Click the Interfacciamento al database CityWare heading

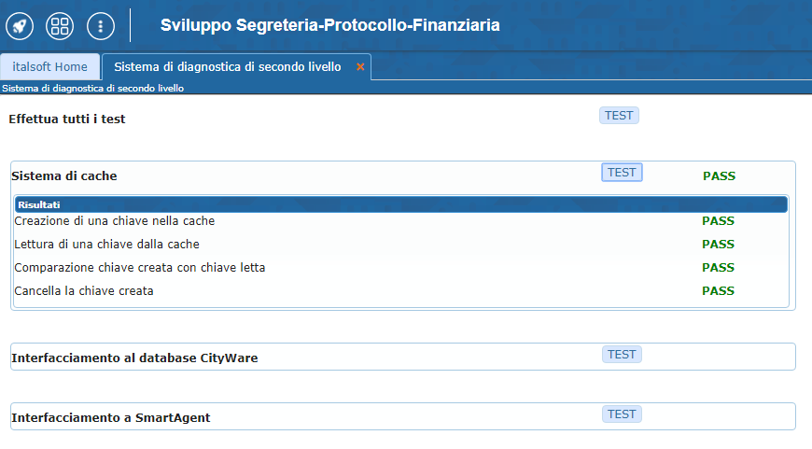[134, 358]
